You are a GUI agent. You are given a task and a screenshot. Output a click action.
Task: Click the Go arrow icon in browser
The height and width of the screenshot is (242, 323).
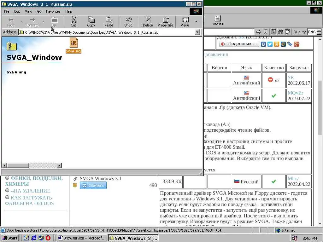[259, 32]
